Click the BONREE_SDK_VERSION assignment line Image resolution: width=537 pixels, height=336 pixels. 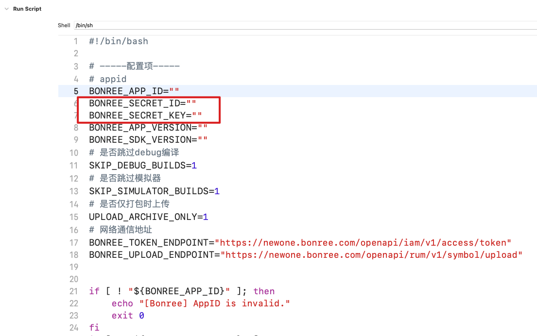[x=148, y=140]
